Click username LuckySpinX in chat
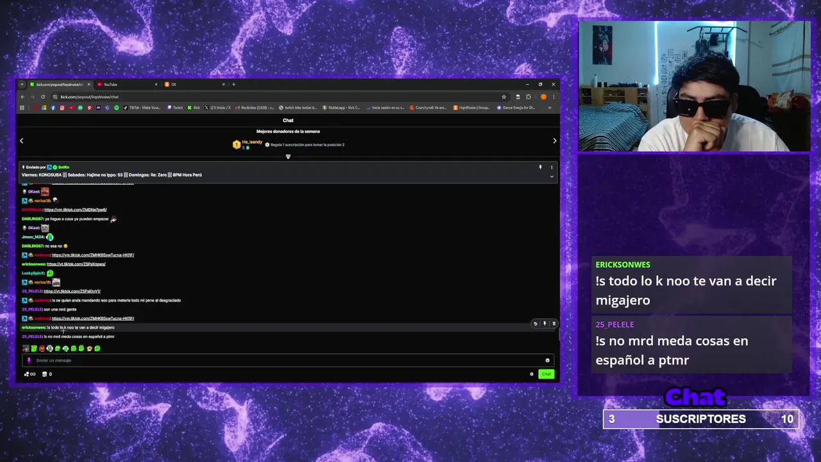The image size is (821, 462). 33,273
